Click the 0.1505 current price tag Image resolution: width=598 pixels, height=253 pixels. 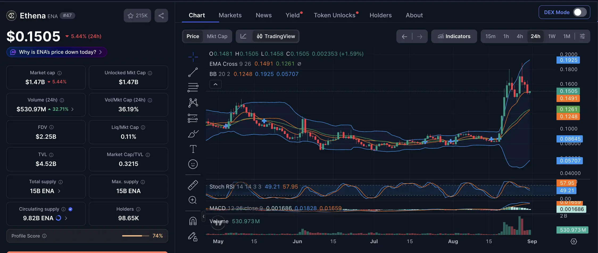point(568,91)
